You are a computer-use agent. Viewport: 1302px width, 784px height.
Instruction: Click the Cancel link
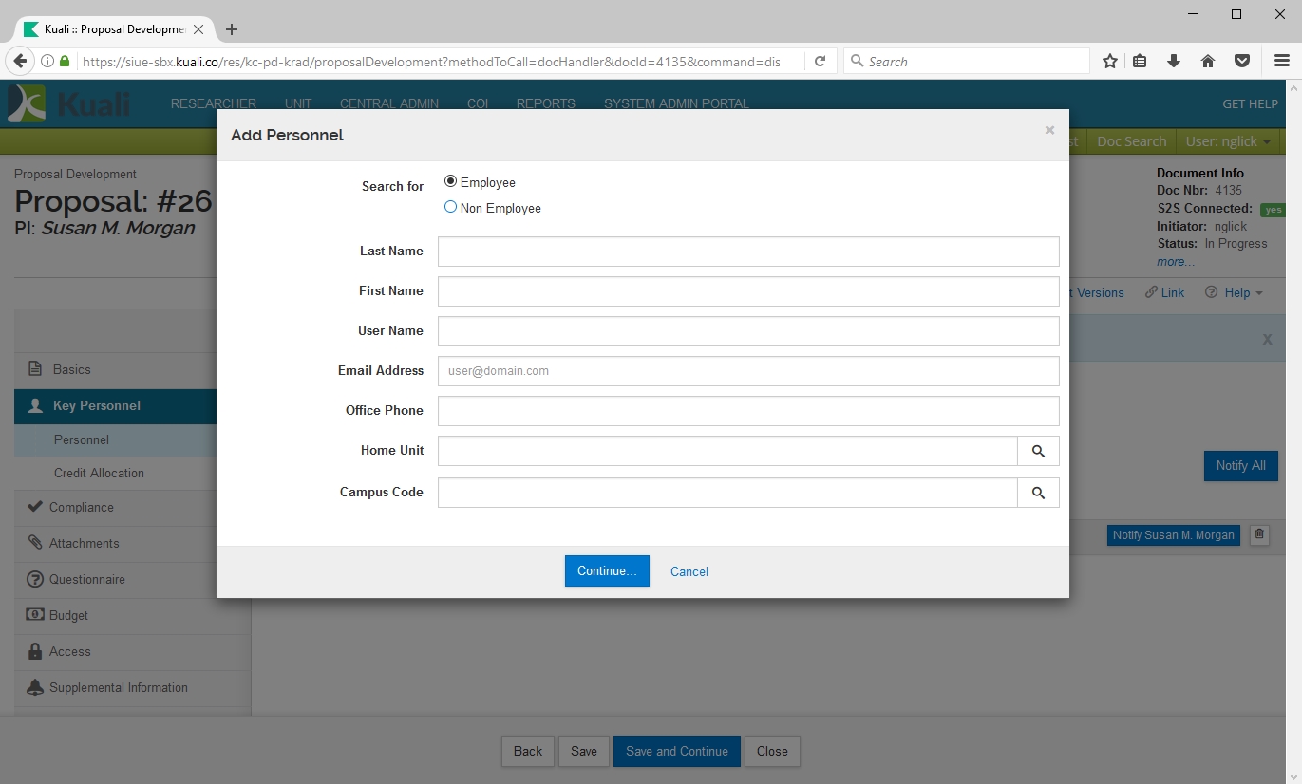click(689, 571)
